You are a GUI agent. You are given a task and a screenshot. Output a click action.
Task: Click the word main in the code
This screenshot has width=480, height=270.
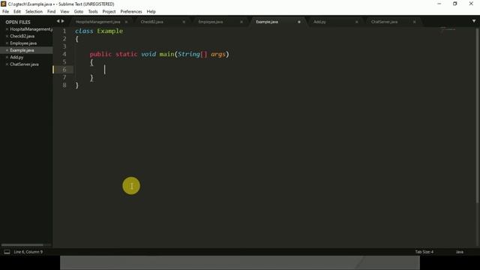[x=166, y=54]
